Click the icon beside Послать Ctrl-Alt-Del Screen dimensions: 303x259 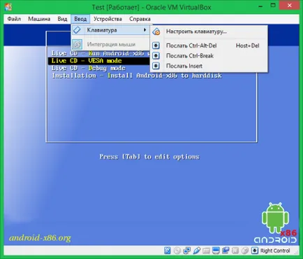[x=156, y=45]
